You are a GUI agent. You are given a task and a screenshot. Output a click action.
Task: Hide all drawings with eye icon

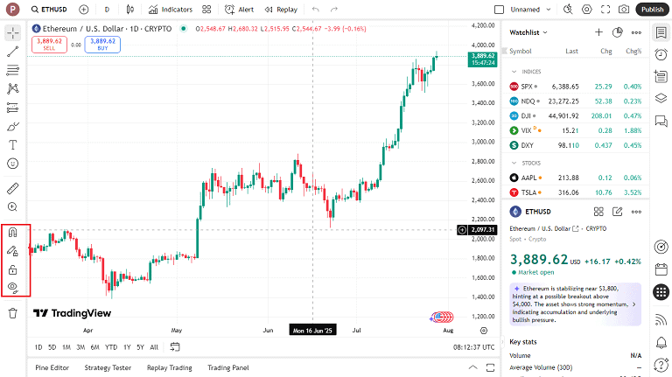click(12, 287)
